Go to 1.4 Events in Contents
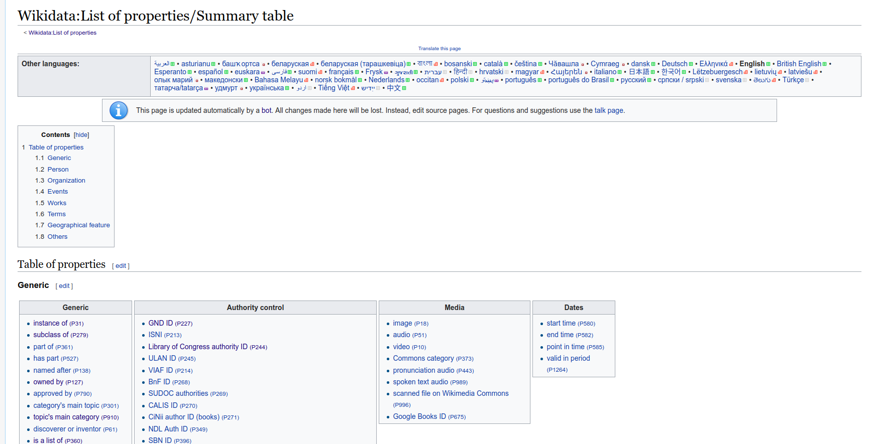 pyautogui.click(x=58, y=192)
